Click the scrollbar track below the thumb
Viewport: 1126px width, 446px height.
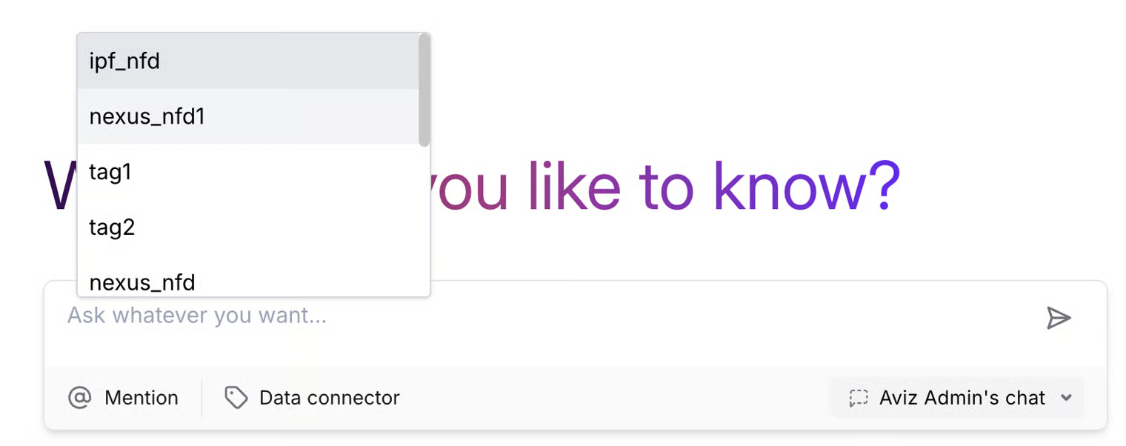point(424,222)
